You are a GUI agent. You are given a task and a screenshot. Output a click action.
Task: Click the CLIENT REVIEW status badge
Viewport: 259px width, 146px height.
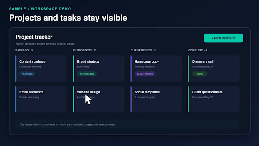[x=145, y=74]
